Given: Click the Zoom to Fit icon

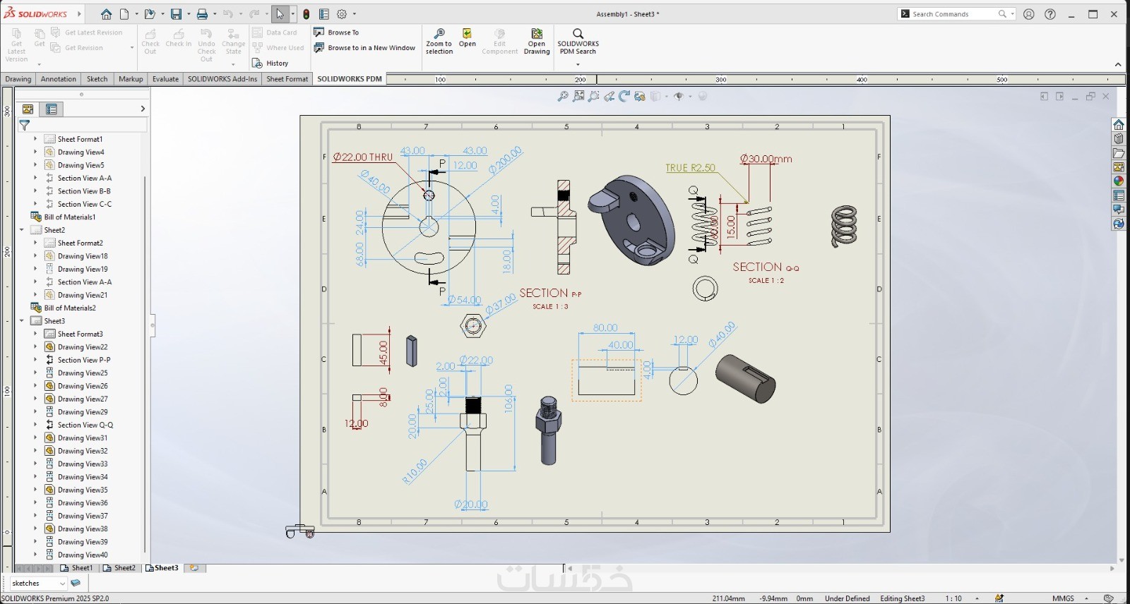Looking at the screenshot, I should pyautogui.click(x=563, y=97).
